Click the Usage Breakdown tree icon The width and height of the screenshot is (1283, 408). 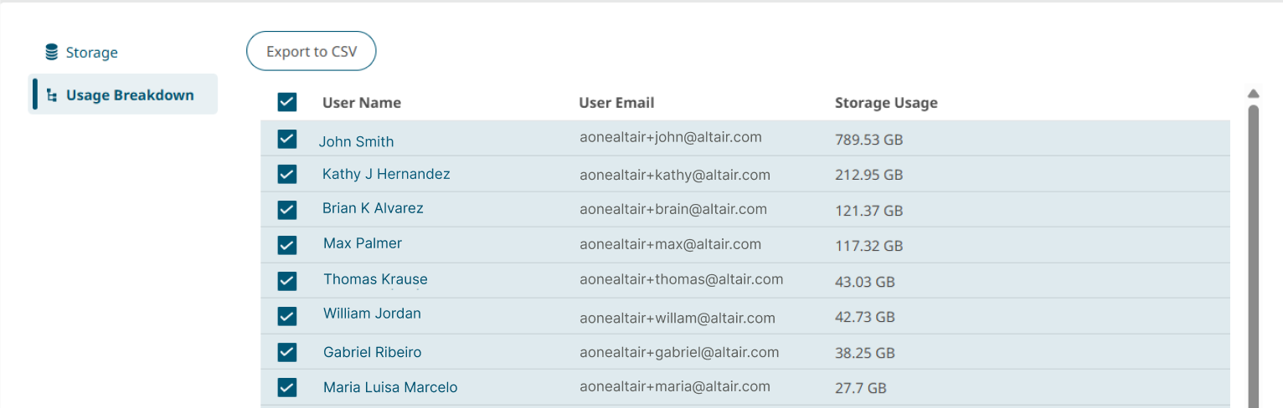point(52,95)
